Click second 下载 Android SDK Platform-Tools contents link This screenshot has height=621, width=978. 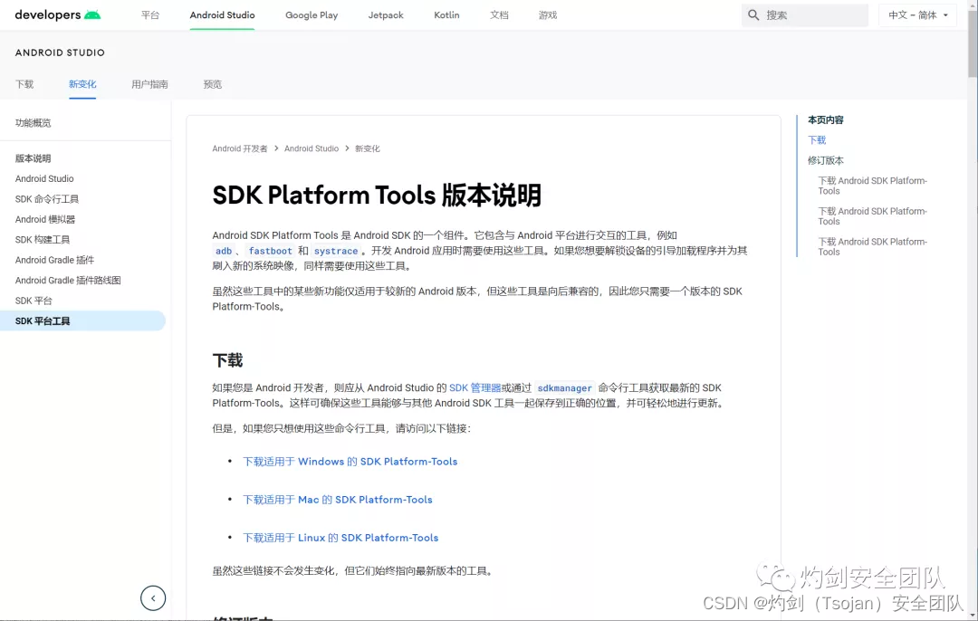(x=873, y=216)
